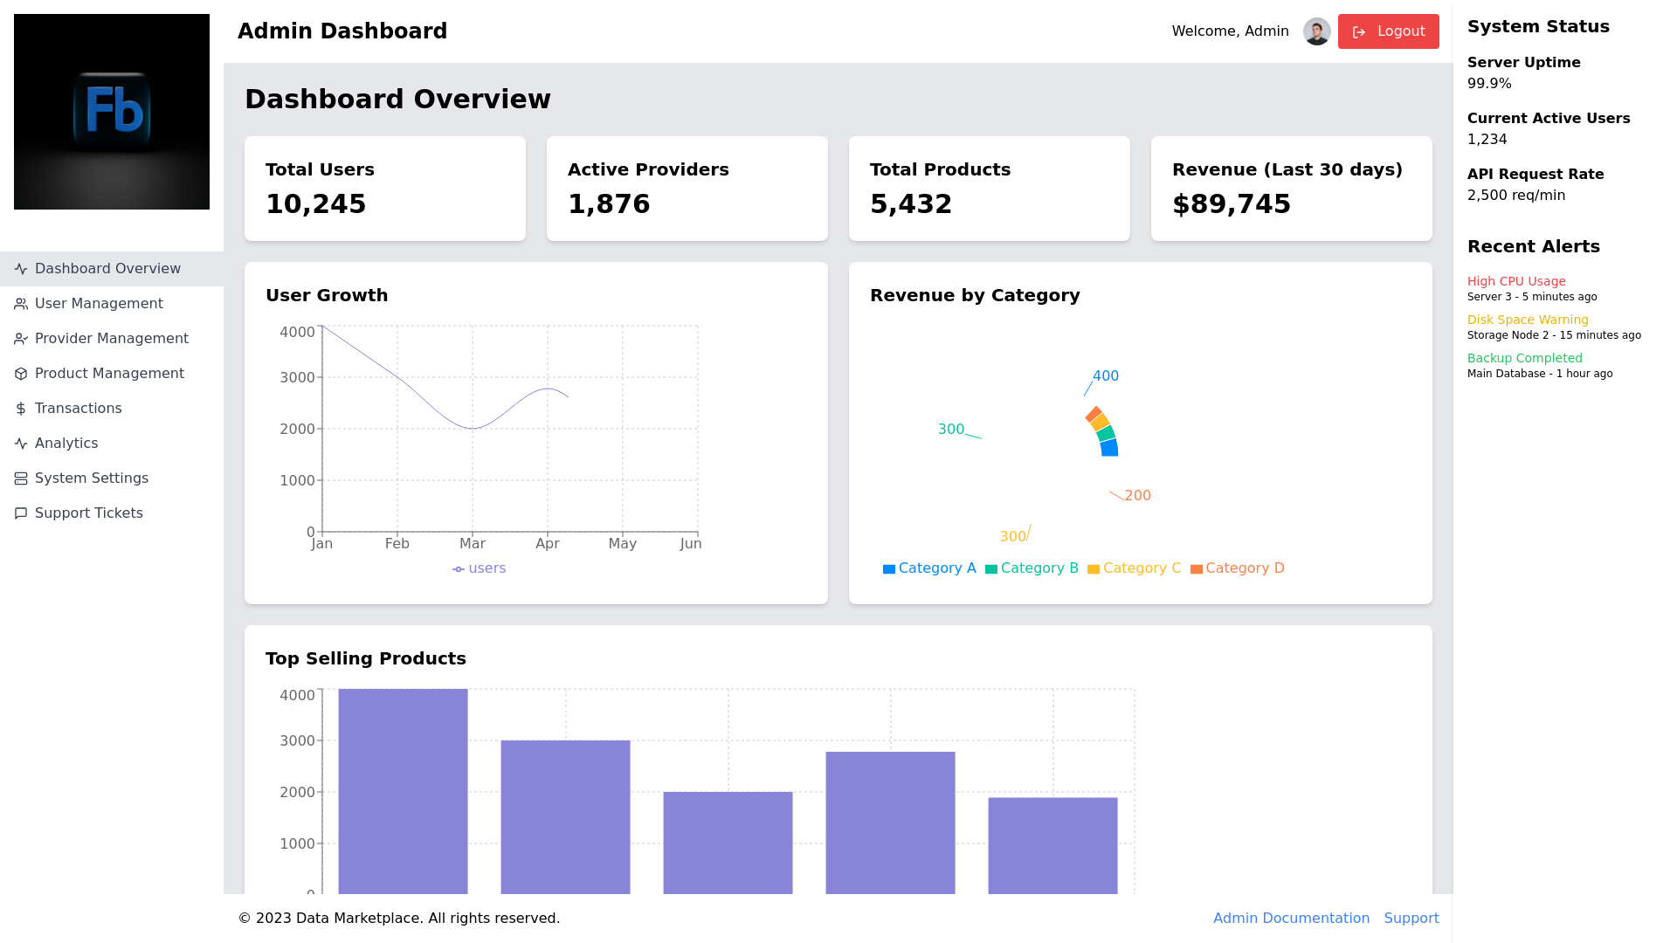The image size is (1677, 943).
Task: Click the Provider Management user-check icon
Action: click(21, 339)
